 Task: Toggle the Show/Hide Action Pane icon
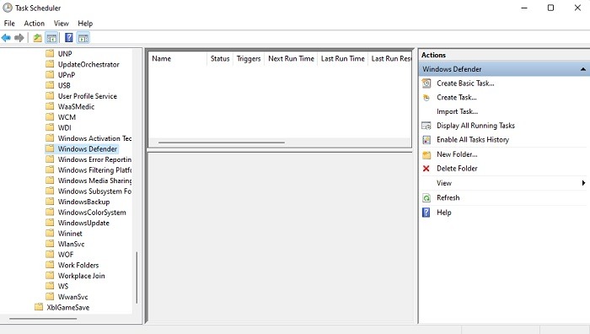(x=83, y=38)
